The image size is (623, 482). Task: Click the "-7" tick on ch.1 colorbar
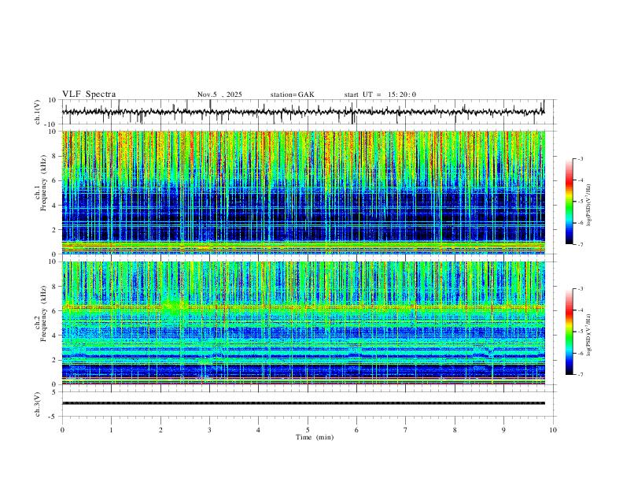coord(580,245)
